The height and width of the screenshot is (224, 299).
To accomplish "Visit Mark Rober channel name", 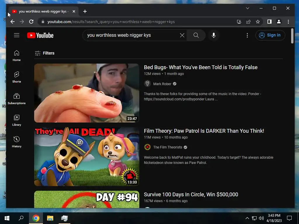I will click(162, 84).
